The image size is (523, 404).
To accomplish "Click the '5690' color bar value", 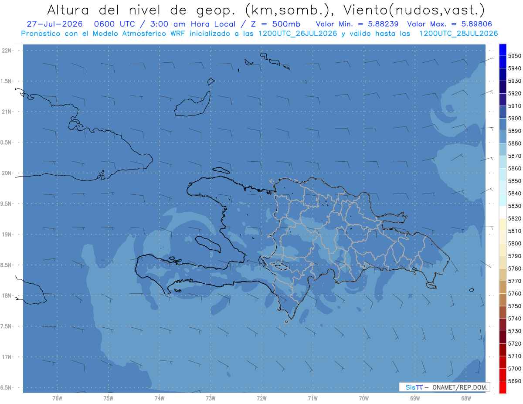I will coord(514,381).
